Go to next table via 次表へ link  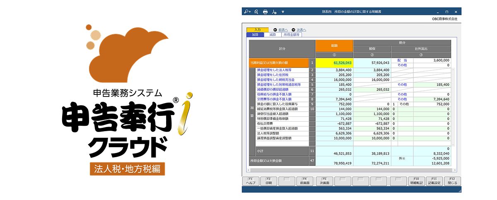[301, 30]
